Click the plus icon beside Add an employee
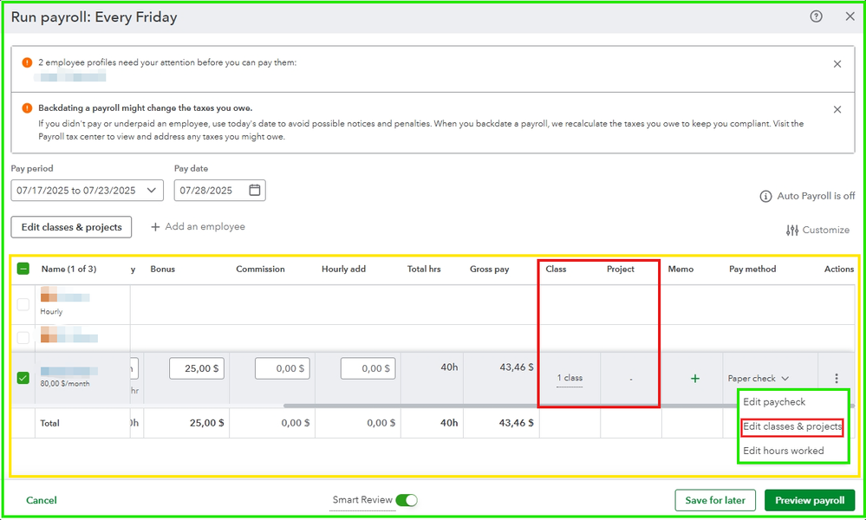The width and height of the screenshot is (866, 520). pyautogui.click(x=155, y=227)
